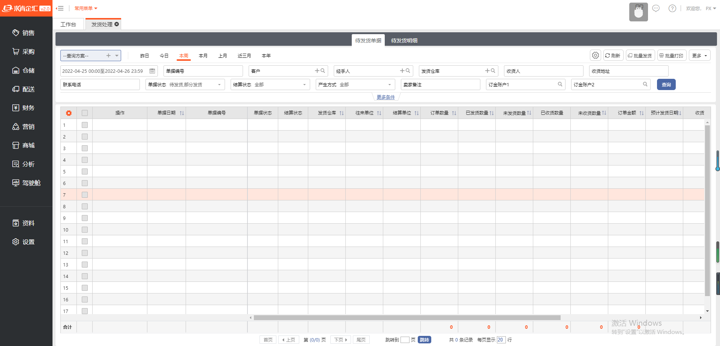Click the help question mark icon

tap(672, 8)
